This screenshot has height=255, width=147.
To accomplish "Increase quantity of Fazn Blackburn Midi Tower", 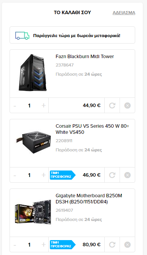I will 43,106.
